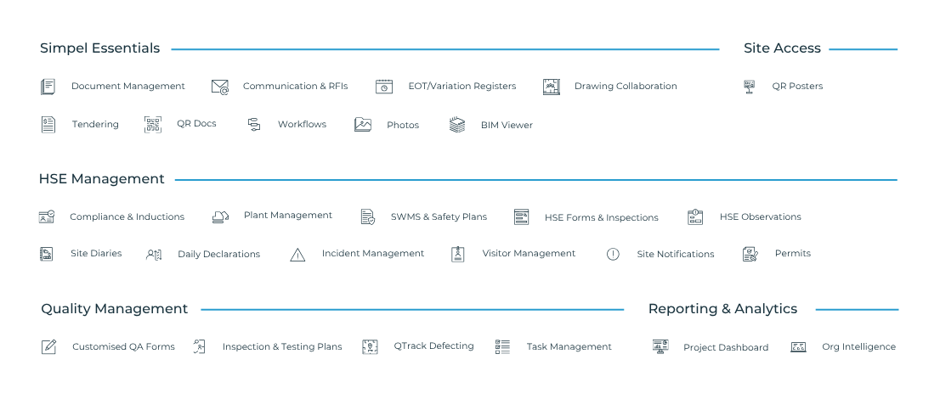
Task: Click the SWMS & Safety Plans icon
Action: tap(368, 216)
